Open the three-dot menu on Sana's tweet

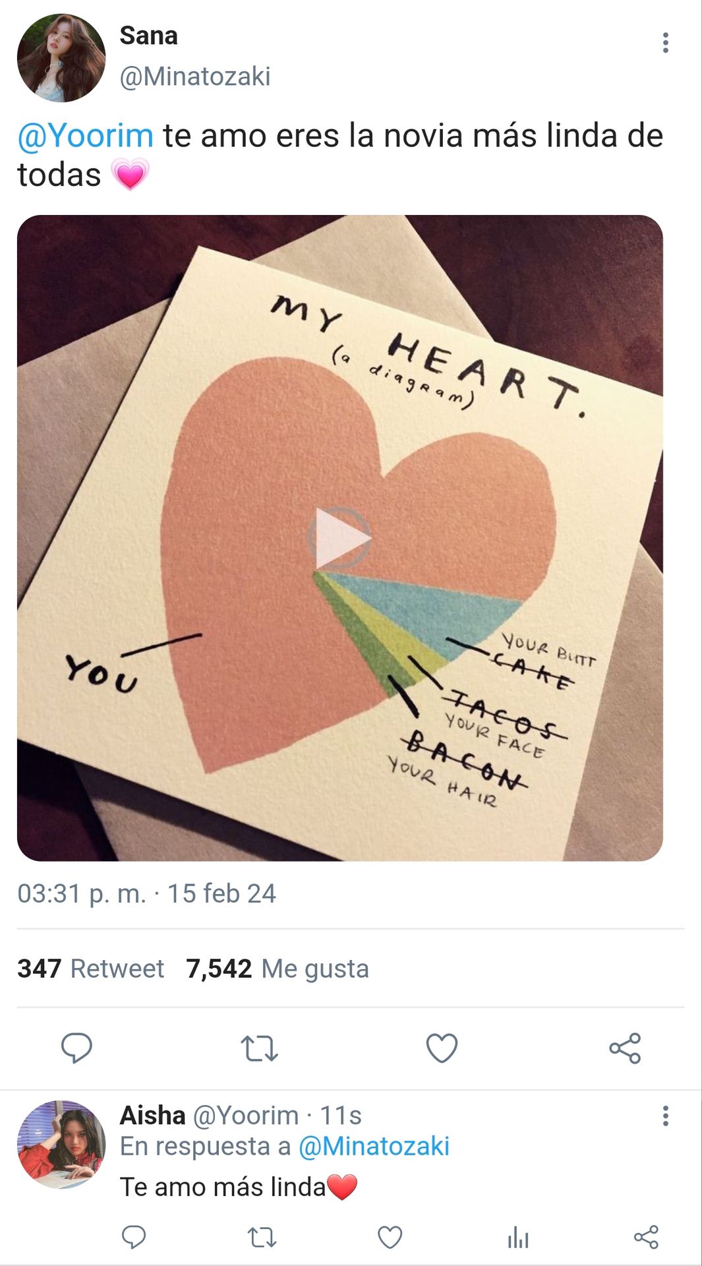coord(666,43)
